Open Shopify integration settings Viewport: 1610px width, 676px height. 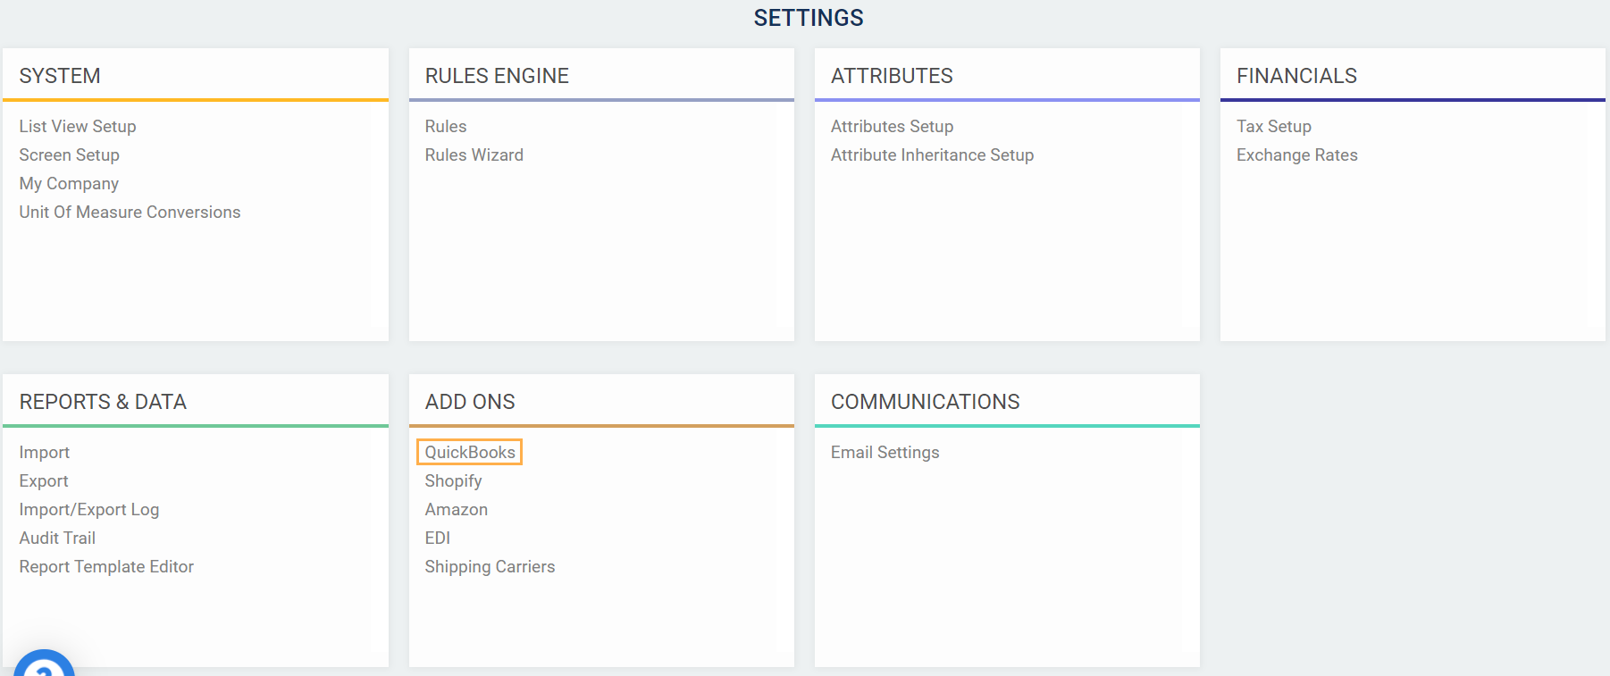click(453, 481)
